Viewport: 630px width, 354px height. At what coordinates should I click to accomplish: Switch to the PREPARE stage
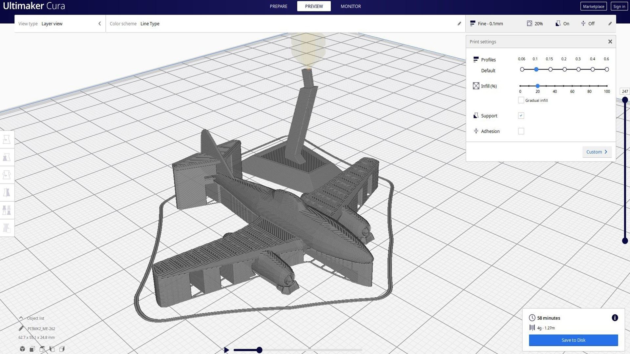click(x=278, y=6)
